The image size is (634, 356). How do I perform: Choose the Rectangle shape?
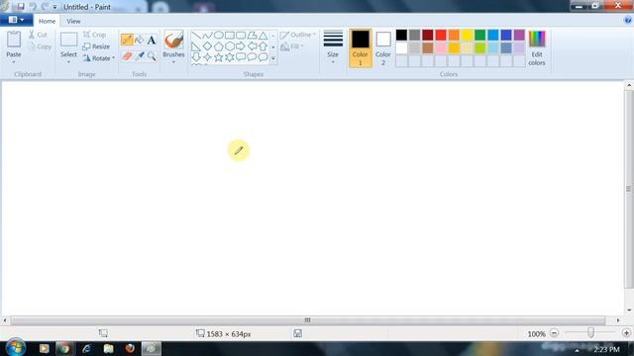230,36
